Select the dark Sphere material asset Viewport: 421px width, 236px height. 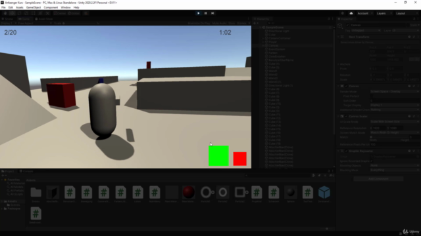tap(291, 194)
